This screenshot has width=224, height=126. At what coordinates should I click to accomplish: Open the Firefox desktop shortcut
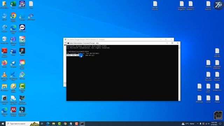pos(4,64)
